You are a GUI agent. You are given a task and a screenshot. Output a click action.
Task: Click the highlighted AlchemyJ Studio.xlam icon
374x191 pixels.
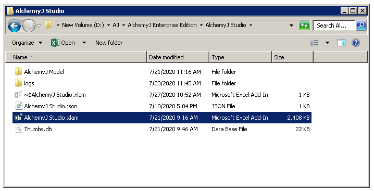click(18, 117)
